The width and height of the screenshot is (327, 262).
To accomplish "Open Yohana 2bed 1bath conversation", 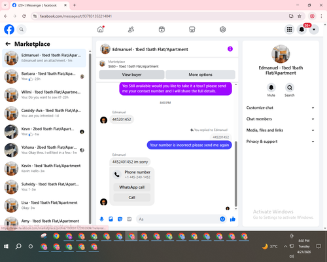I will coord(44,150).
